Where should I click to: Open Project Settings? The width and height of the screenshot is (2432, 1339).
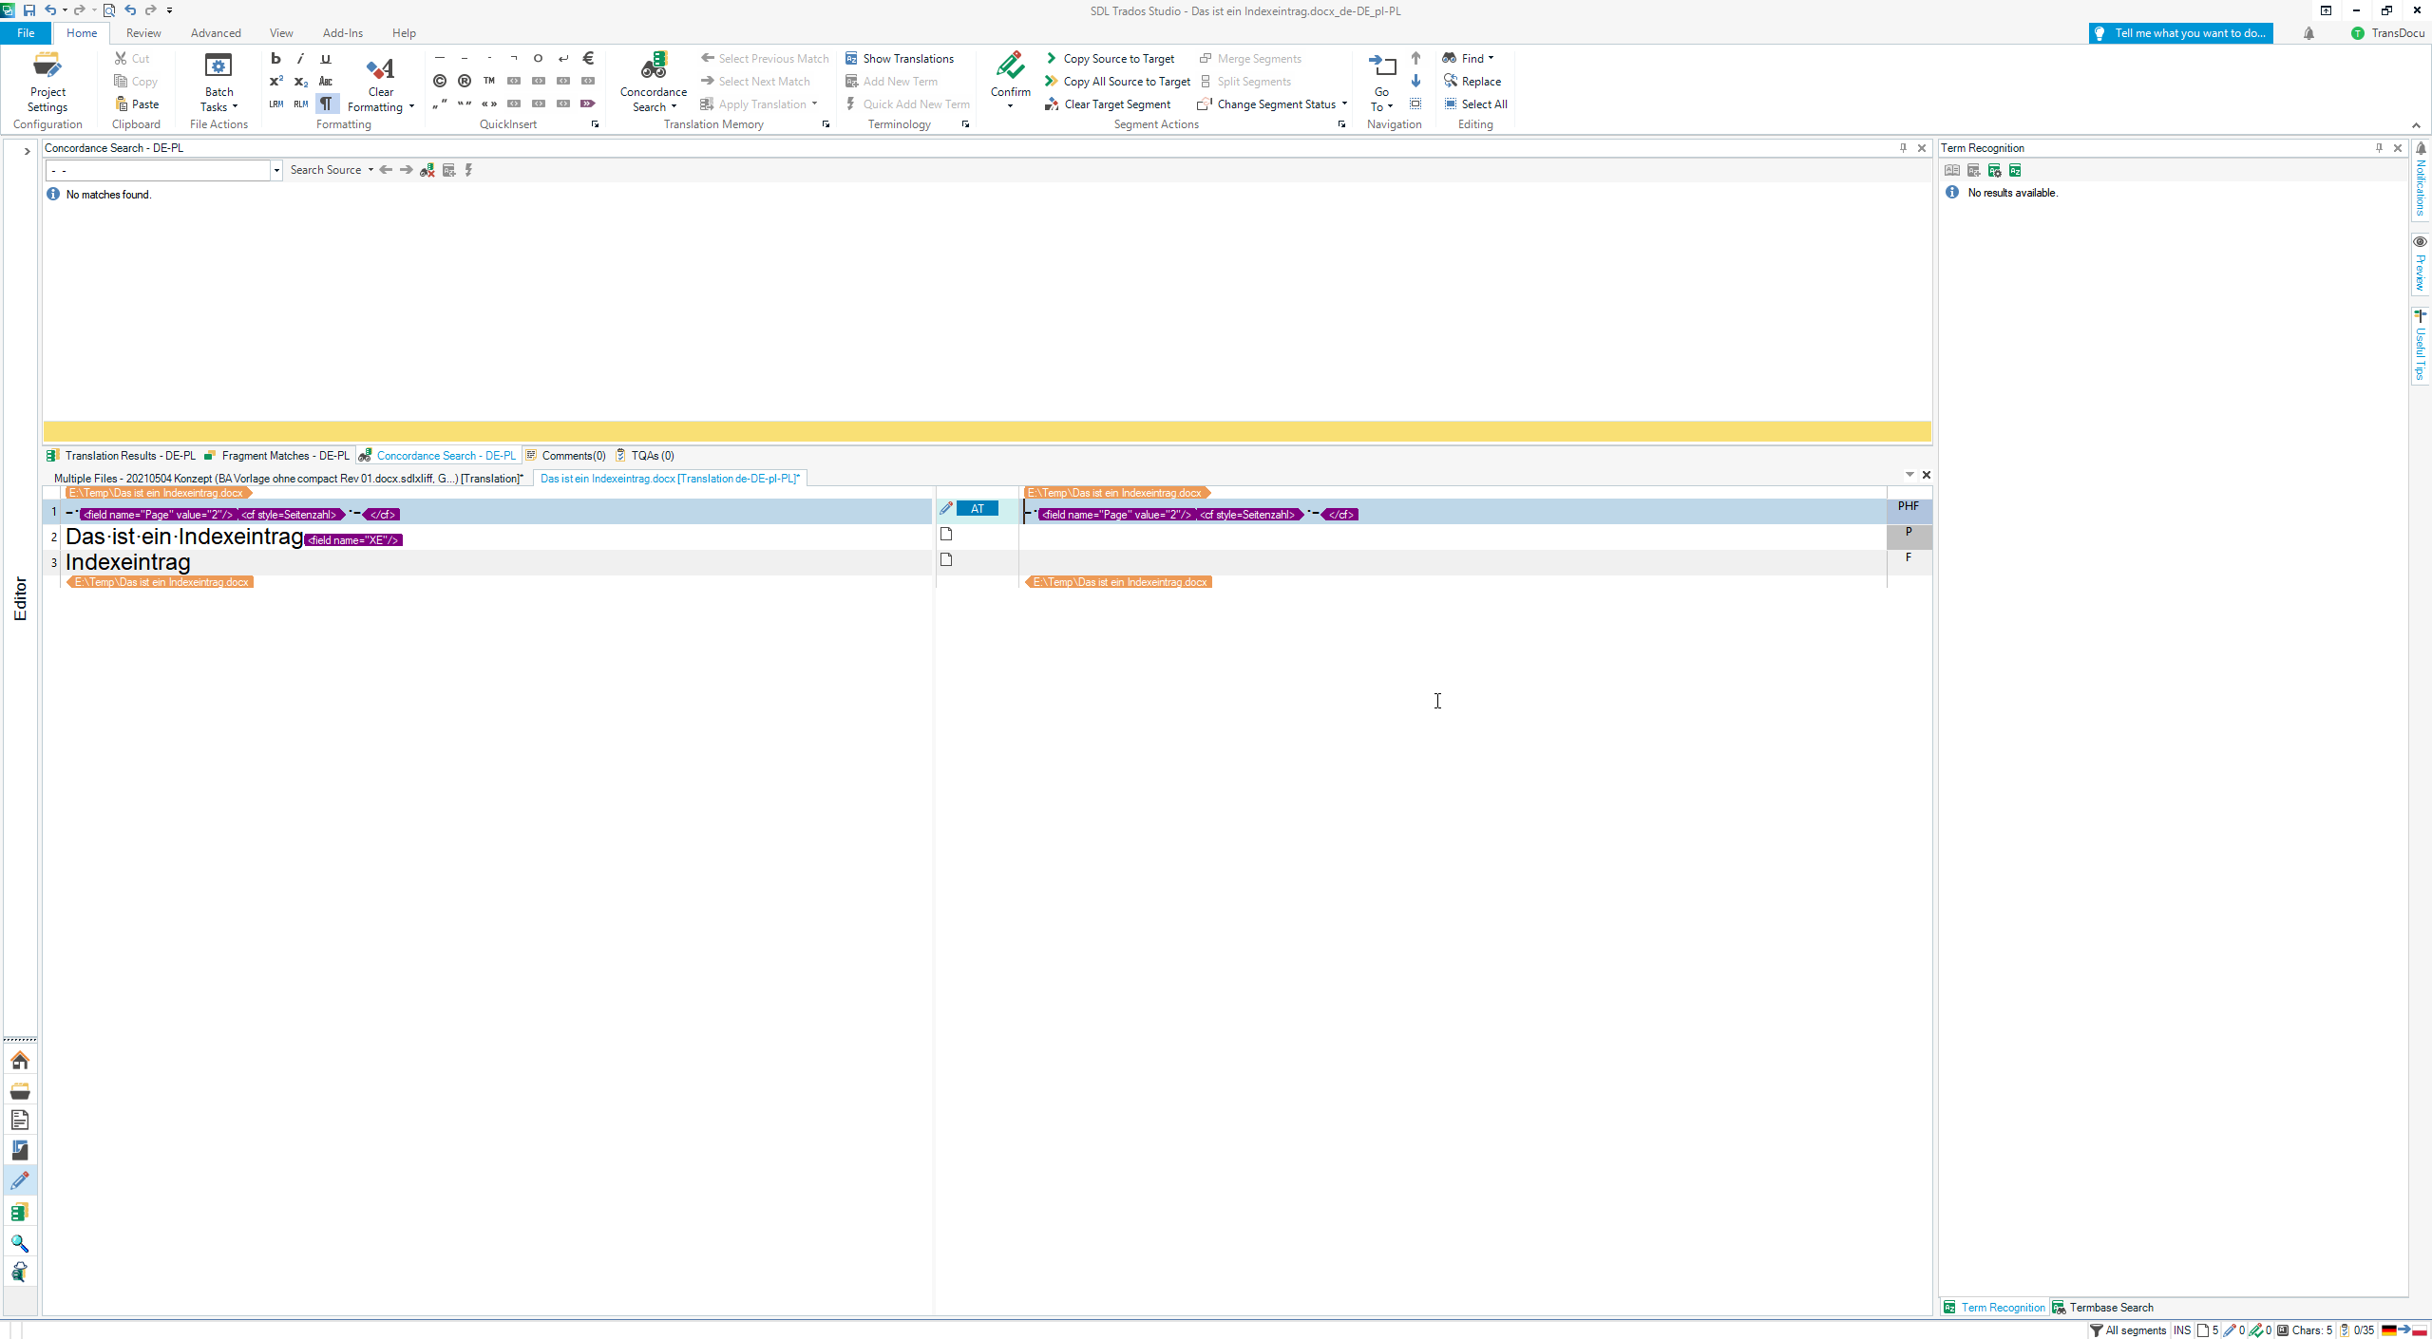(47, 83)
